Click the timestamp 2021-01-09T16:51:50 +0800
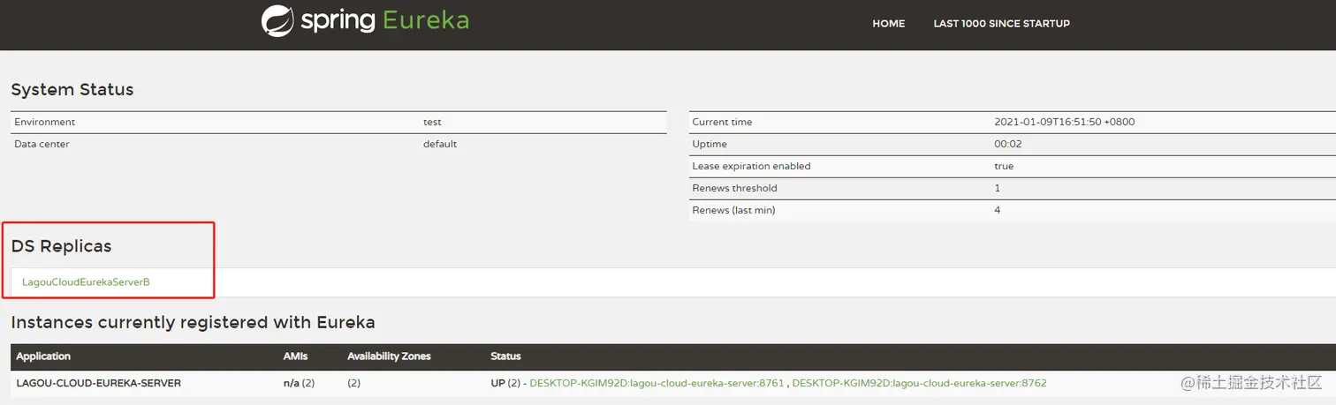1336x405 pixels. 1064,122
